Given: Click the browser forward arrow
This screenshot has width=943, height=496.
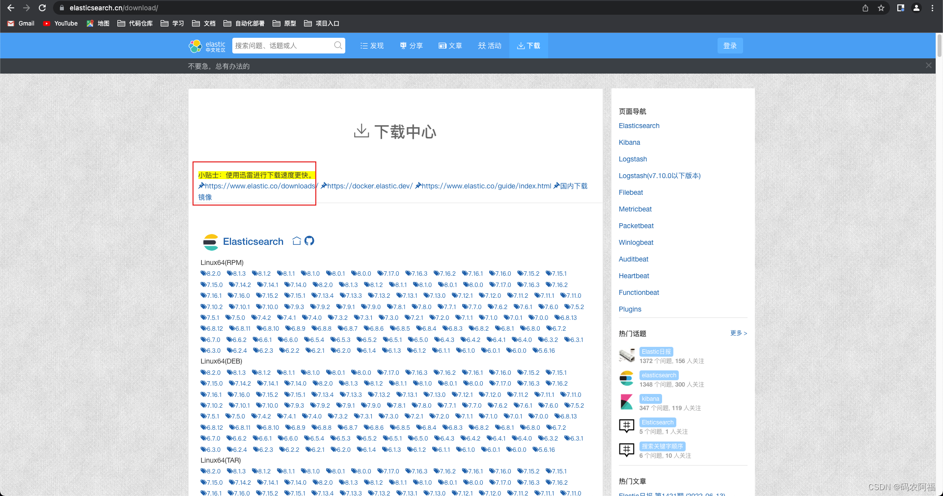Looking at the screenshot, I should pos(27,8).
